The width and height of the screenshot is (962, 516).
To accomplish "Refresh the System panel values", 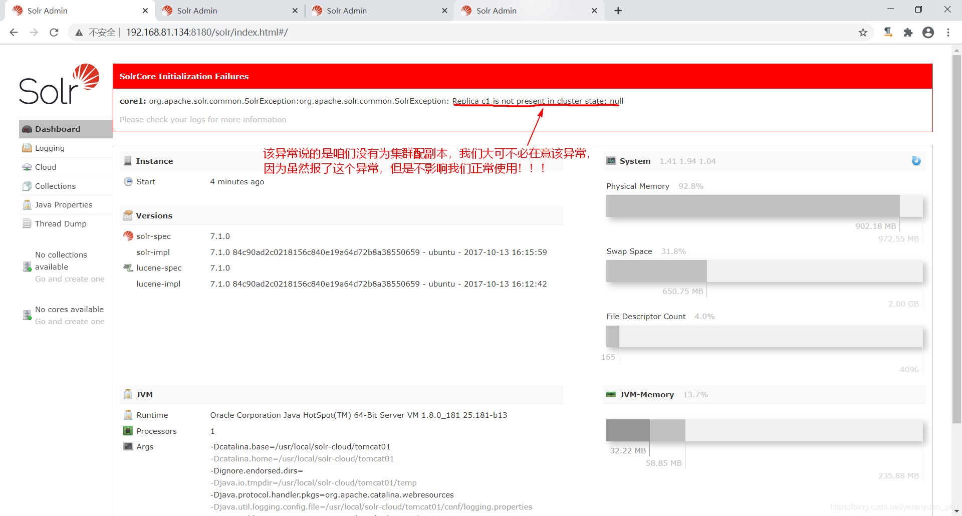I will coord(916,161).
